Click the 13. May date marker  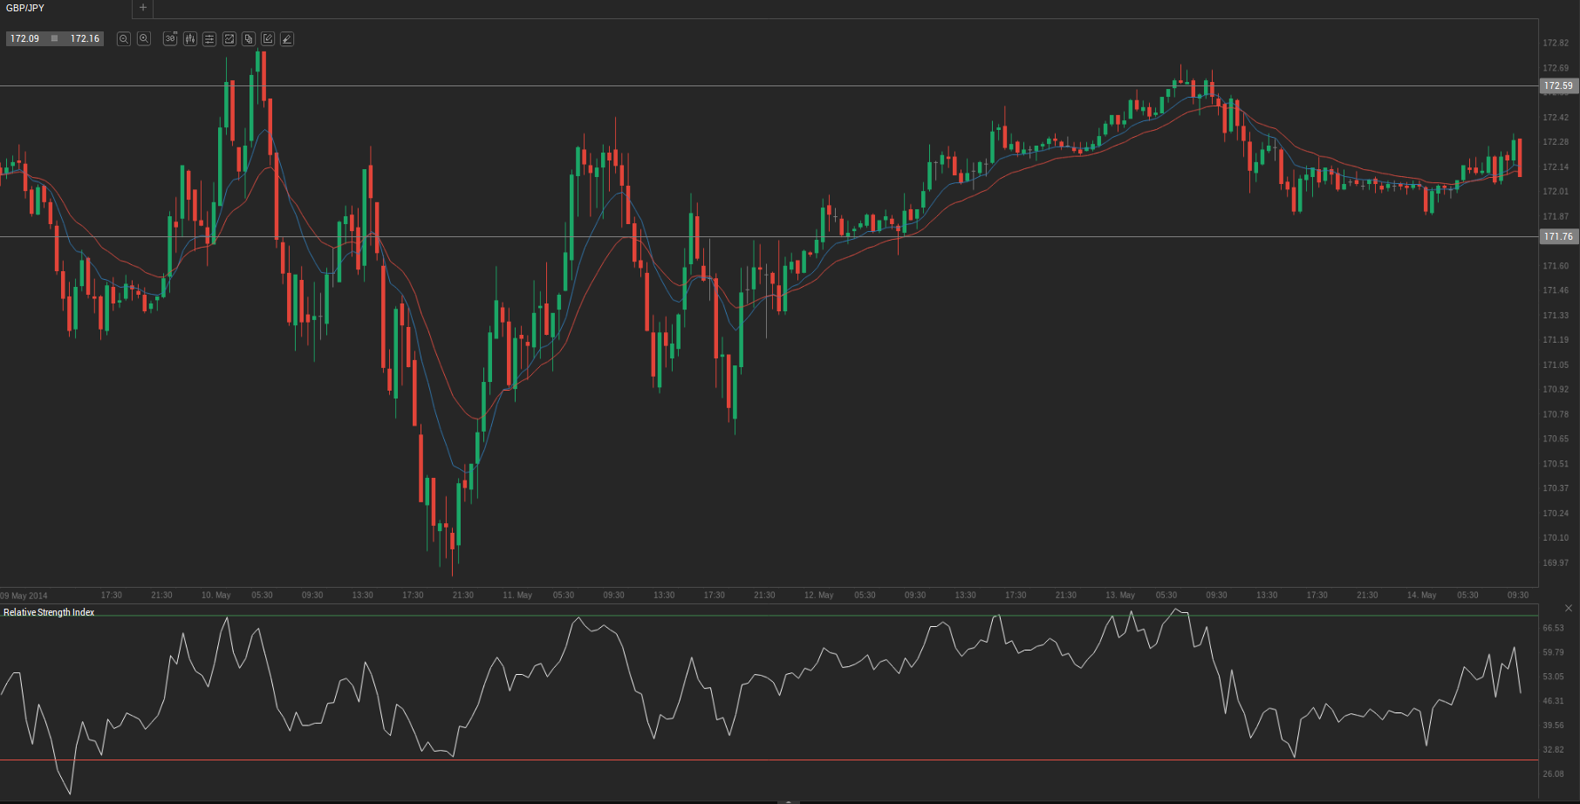(1119, 595)
